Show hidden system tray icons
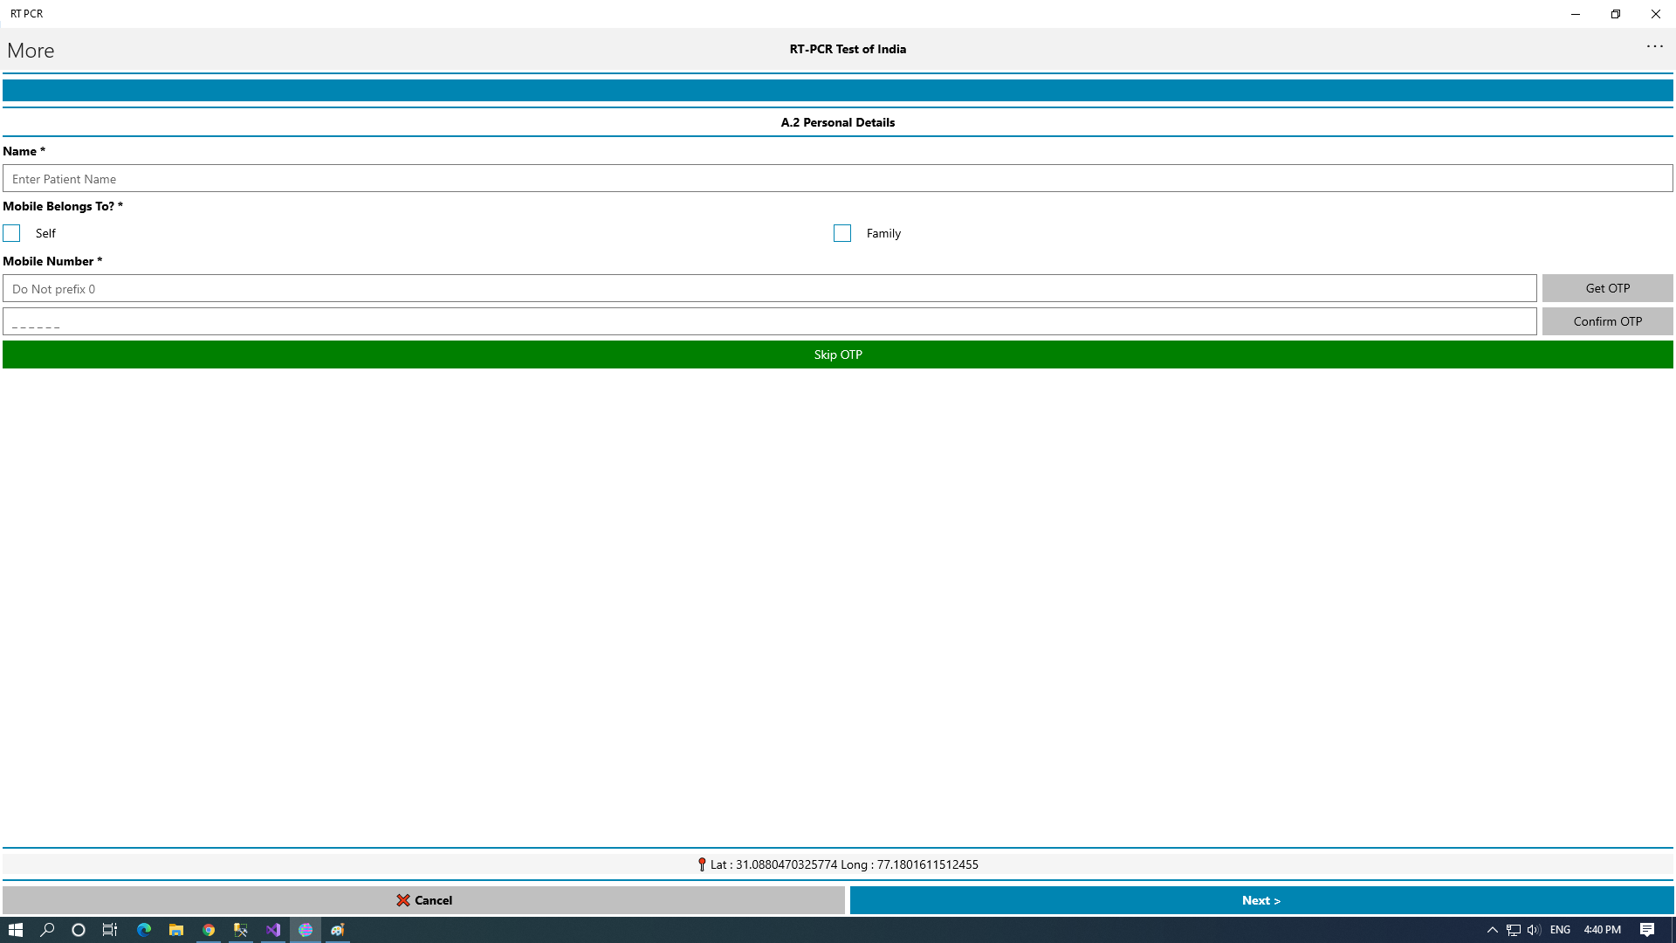 coord(1493,930)
